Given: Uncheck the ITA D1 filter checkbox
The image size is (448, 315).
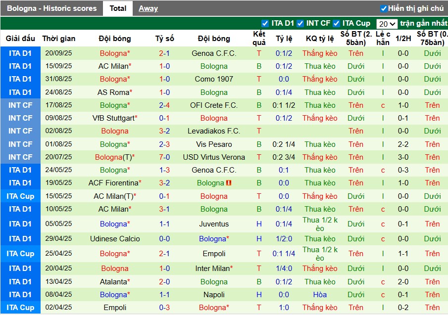Looking at the screenshot, I should click(x=265, y=23).
